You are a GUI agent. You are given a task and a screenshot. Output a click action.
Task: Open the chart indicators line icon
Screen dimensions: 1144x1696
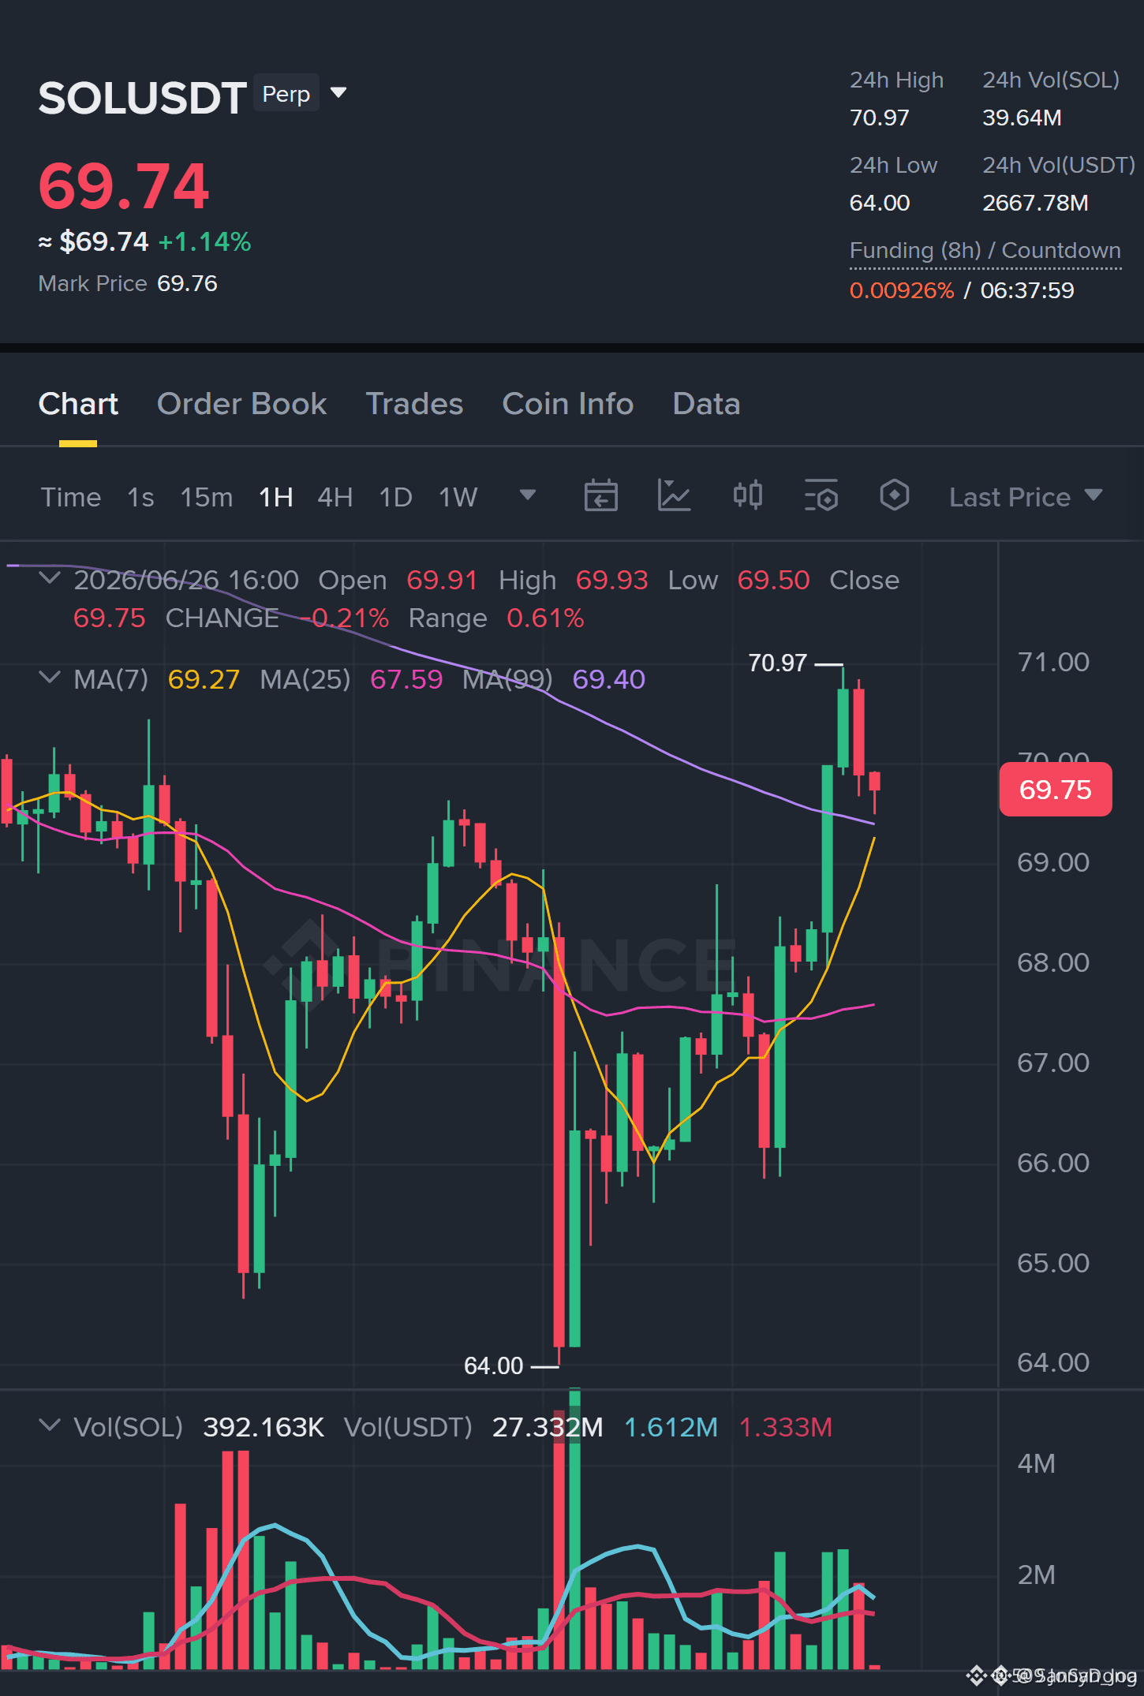[674, 496]
